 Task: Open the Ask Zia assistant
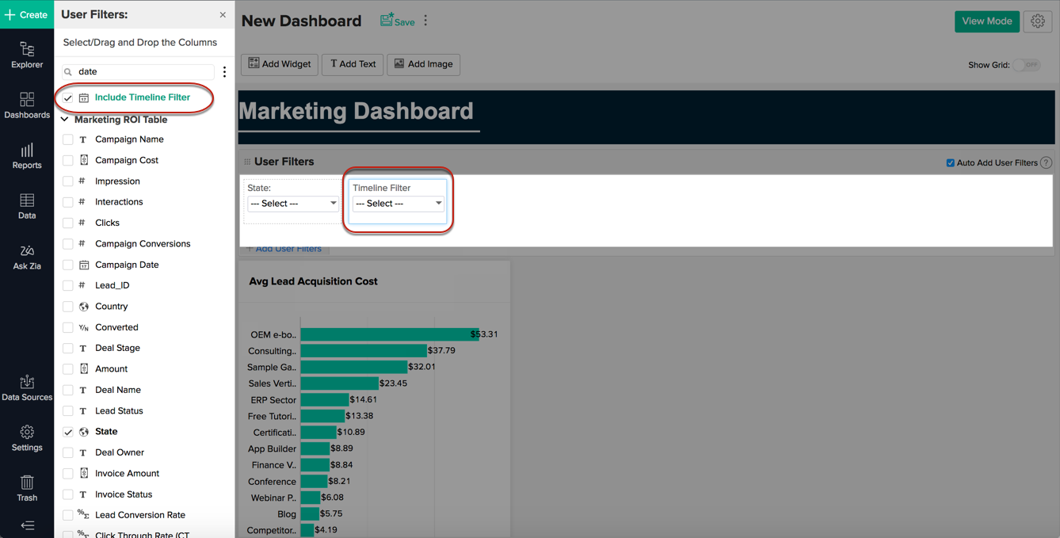point(27,257)
